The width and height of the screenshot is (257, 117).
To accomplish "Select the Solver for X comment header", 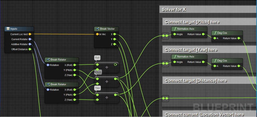I will pyautogui.click(x=174, y=10).
